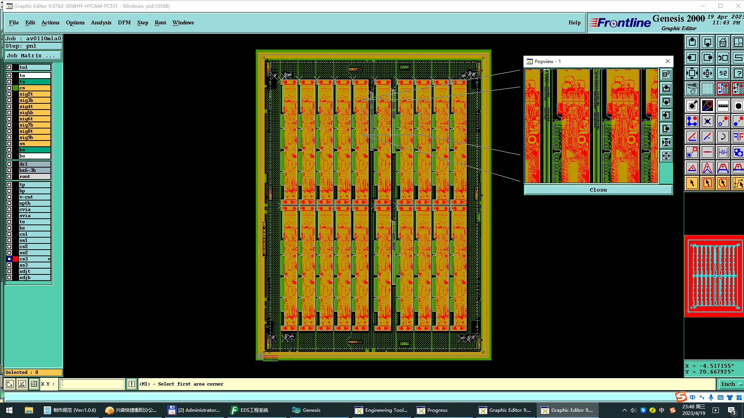The image size is (744, 418).
Task: Toggle checkbox for layer rout
Action: [9, 176]
